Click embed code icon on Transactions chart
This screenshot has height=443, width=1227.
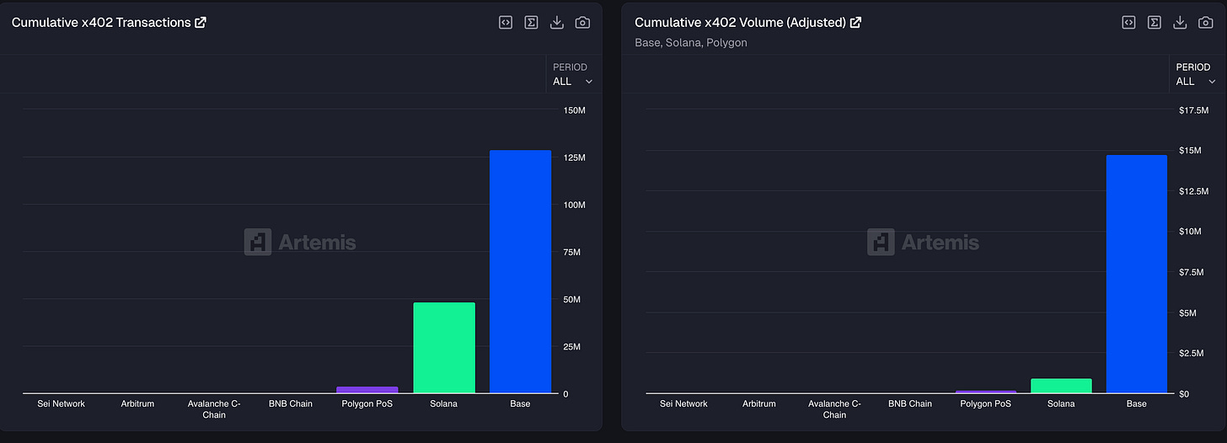505,23
